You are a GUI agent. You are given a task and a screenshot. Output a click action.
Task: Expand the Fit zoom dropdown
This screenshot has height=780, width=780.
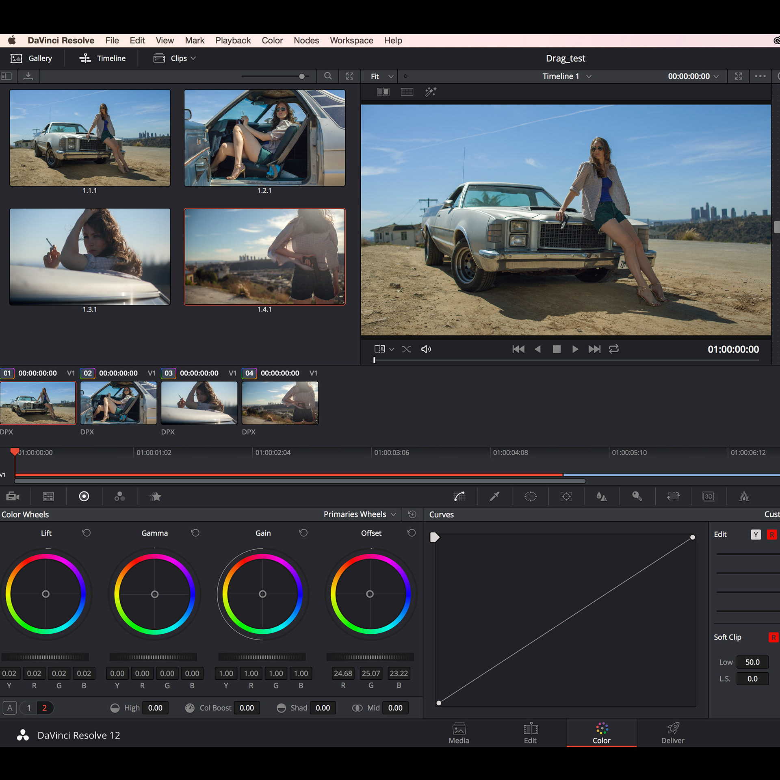(x=382, y=76)
